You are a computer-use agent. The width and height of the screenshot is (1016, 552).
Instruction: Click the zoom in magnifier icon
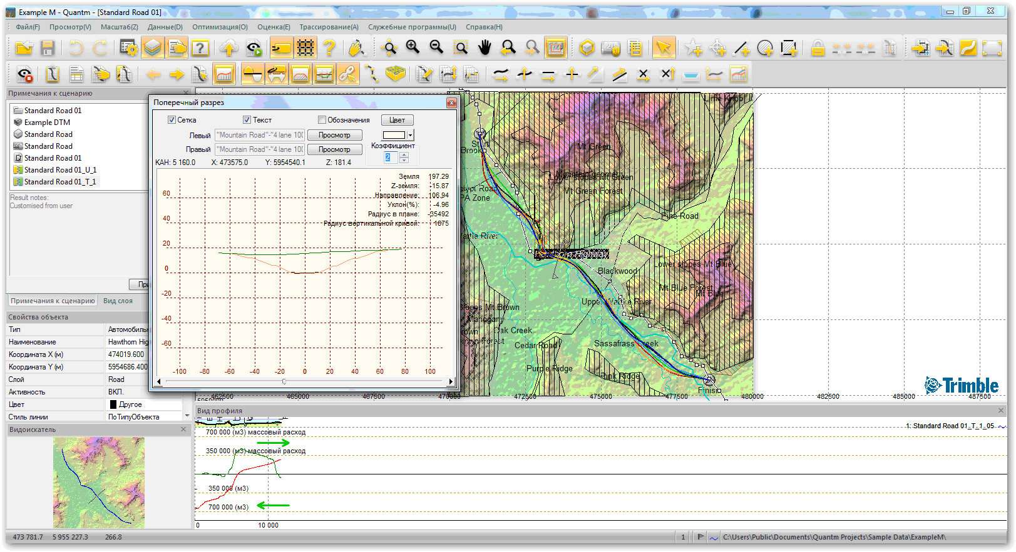(x=413, y=48)
